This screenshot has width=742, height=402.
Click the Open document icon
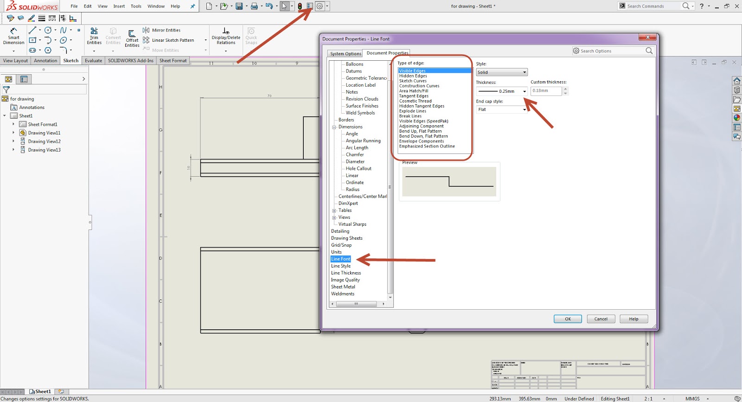click(224, 6)
